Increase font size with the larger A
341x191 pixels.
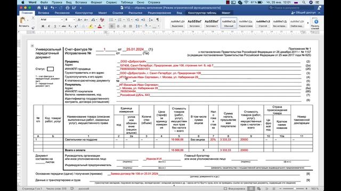pyautogui.click(x=79, y=20)
